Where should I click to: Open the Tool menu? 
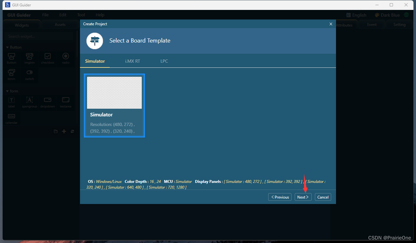tap(81, 15)
